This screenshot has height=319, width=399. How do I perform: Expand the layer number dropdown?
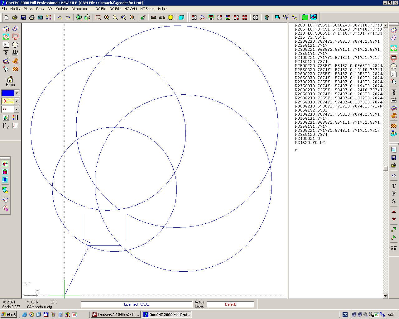click(17, 101)
